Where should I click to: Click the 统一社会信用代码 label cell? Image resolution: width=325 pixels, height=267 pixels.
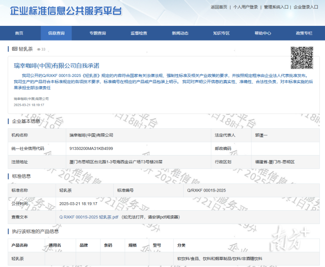(37, 148)
